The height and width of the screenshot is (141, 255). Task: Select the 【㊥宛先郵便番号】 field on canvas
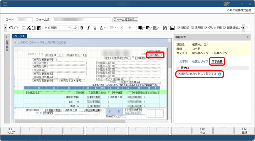click(x=44, y=60)
